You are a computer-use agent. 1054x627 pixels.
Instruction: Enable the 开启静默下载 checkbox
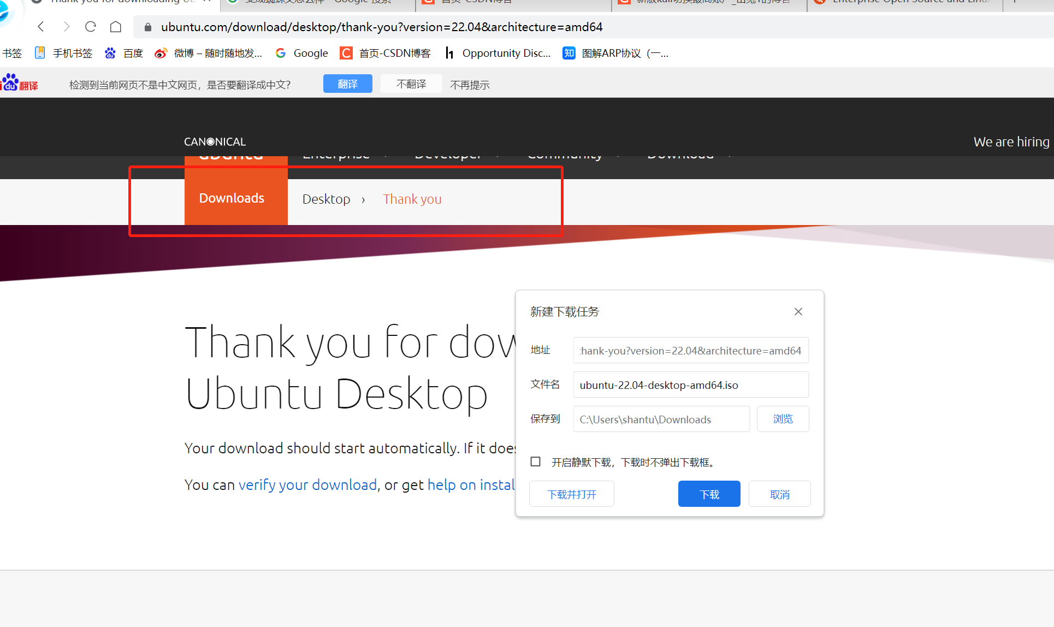[536, 462]
